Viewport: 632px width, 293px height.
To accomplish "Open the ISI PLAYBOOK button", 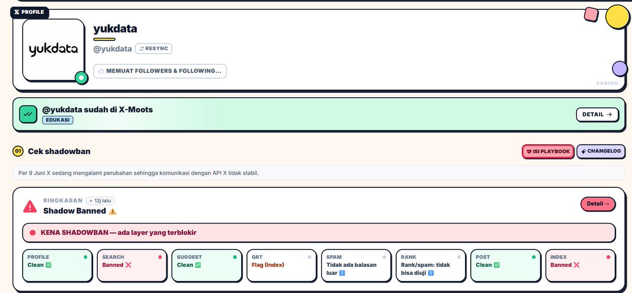I will [x=548, y=151].
